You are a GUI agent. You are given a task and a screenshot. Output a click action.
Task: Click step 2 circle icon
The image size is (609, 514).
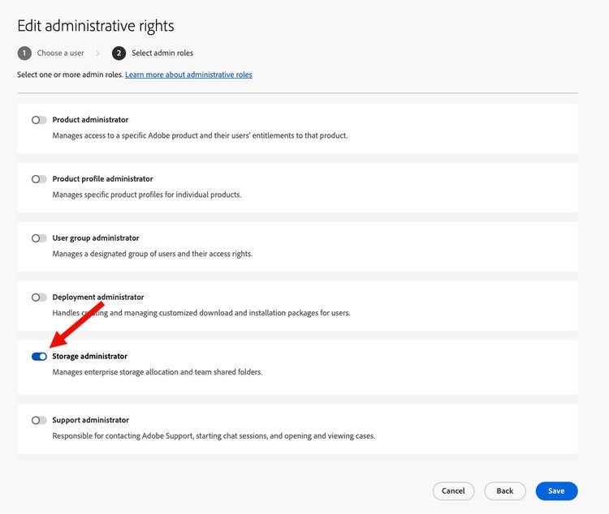119,54
